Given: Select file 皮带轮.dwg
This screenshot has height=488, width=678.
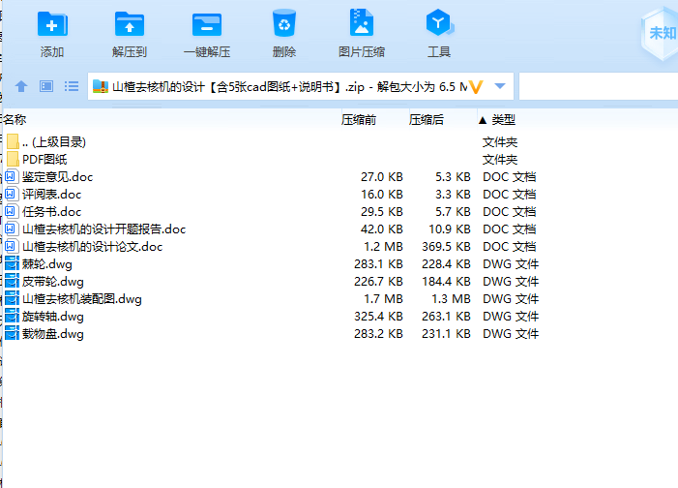Looking at the screenshot, I should 53,282.
